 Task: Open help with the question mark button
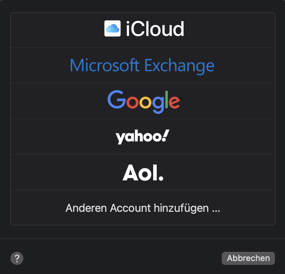click(17, 258)
